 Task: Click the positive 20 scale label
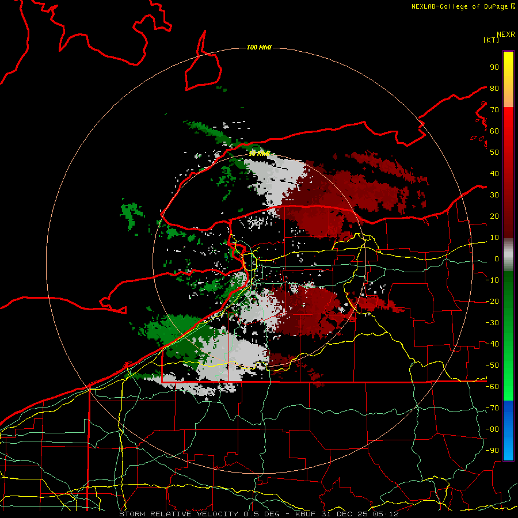tap(494, 216)
